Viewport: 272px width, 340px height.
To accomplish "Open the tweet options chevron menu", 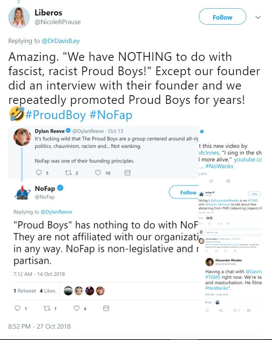I will pos(258,18).
